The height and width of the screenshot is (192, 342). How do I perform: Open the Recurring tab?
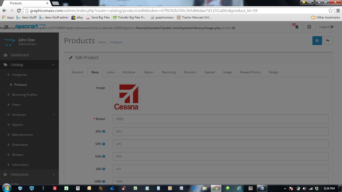pyautogui.click(x=169, y=72)
